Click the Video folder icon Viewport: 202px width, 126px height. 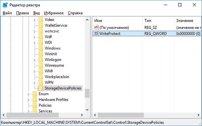pos(41,20)
